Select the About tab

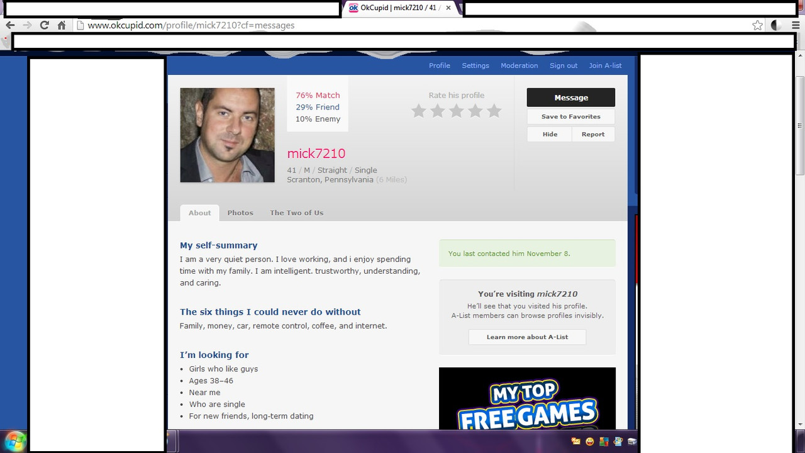pos(200,213)
